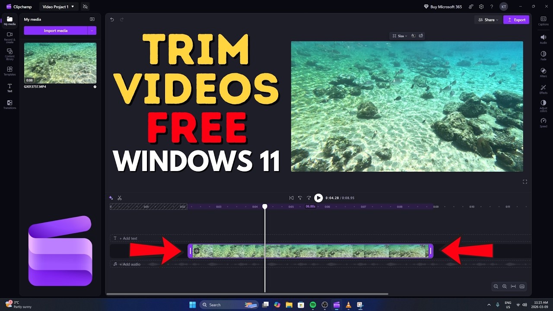Skip forward 5 seconds
This screenshot has height=311, width=553.
click(308, 198)
